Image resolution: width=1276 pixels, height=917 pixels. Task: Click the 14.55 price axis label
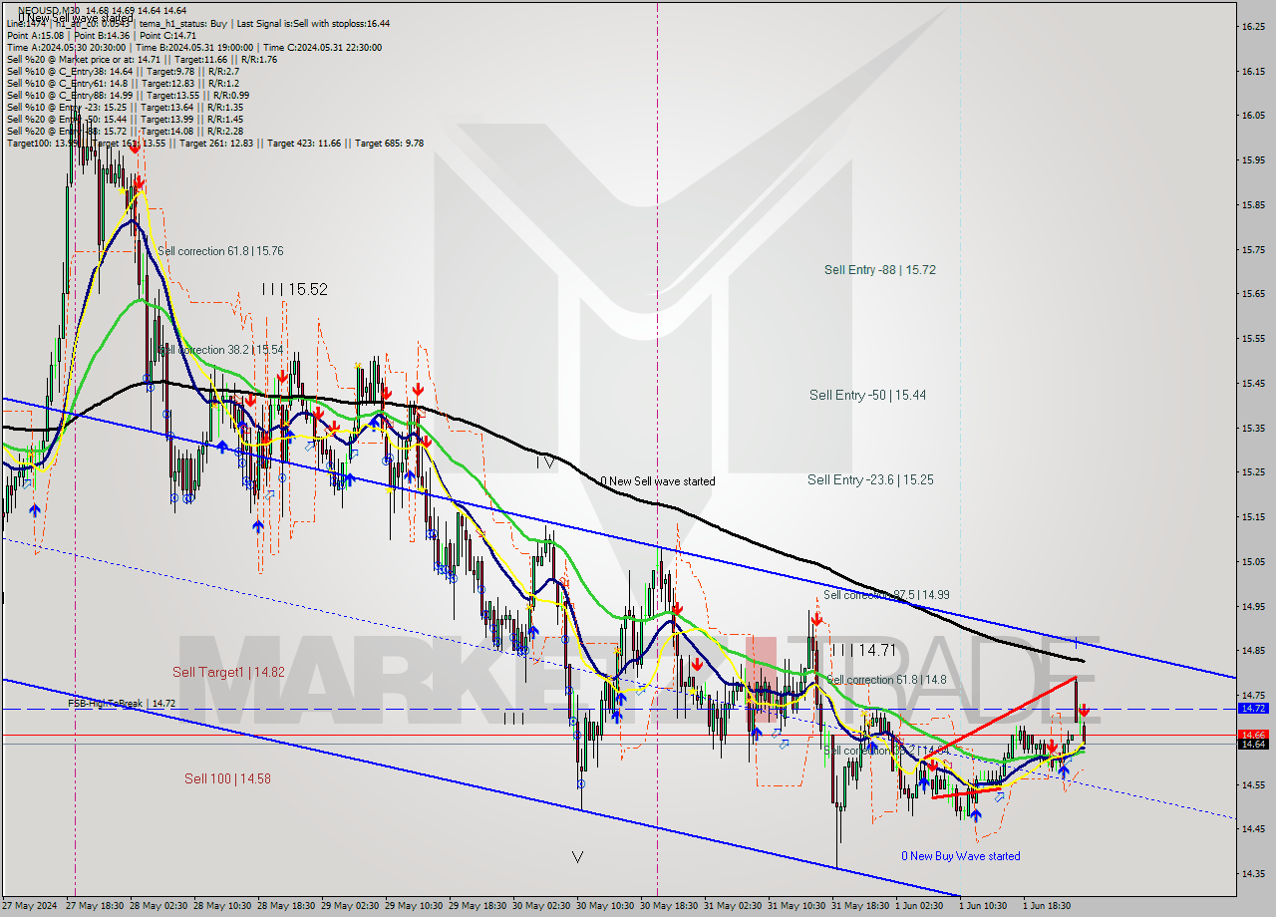tap(1254, 784)
